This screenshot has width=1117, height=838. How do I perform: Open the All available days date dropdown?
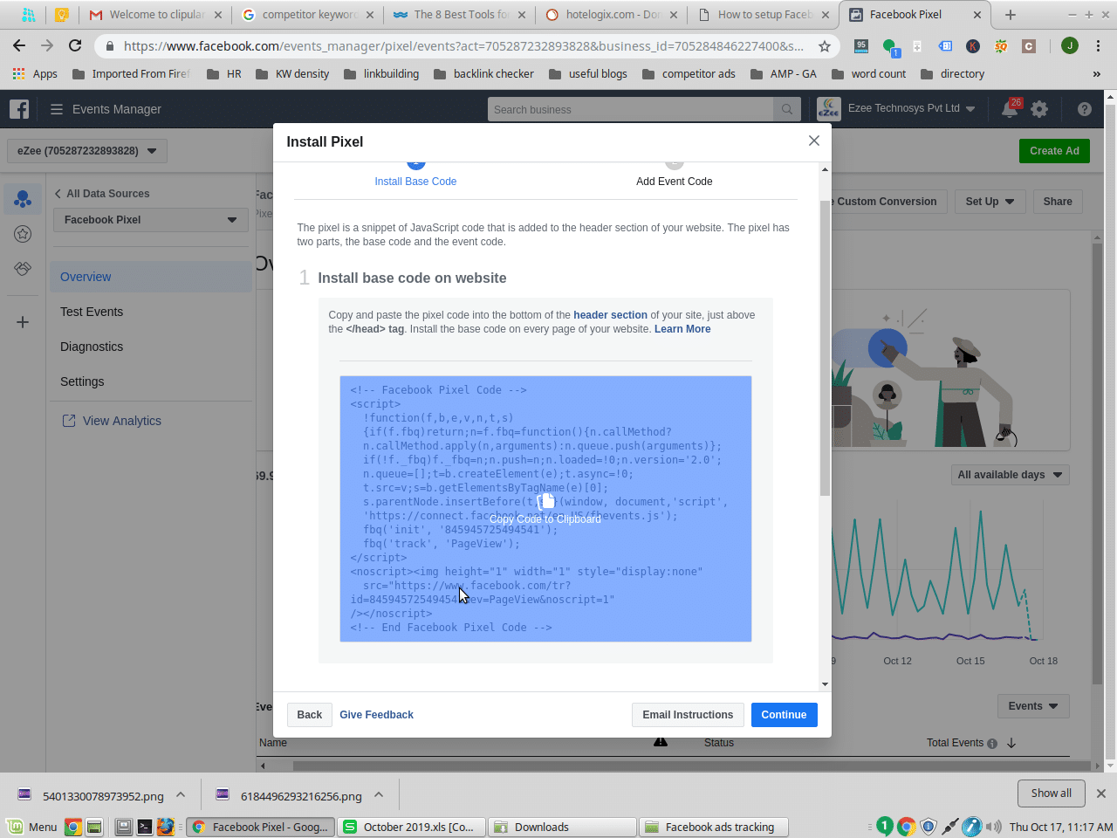1010,475
